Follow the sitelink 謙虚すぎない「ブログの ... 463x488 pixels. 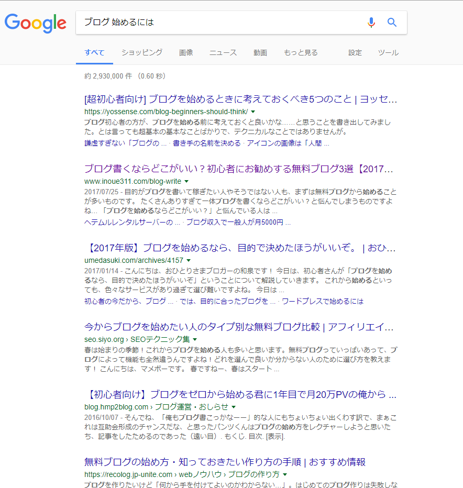coord(125,143)
